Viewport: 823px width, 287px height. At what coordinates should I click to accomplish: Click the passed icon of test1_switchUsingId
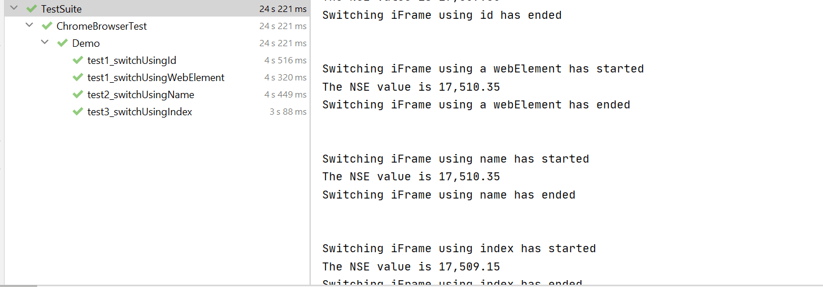(78, 60)
